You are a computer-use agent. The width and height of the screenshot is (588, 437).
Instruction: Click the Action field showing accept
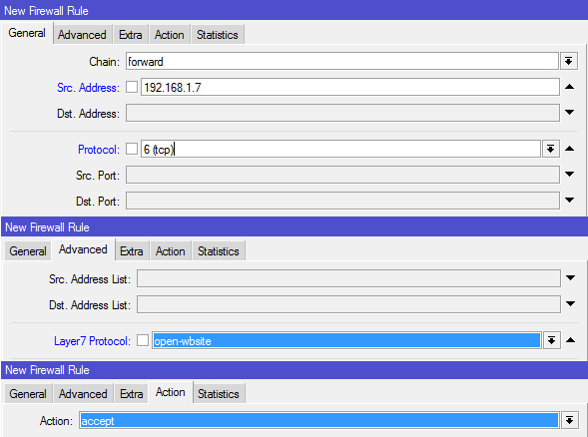click(x=319, y=420)
